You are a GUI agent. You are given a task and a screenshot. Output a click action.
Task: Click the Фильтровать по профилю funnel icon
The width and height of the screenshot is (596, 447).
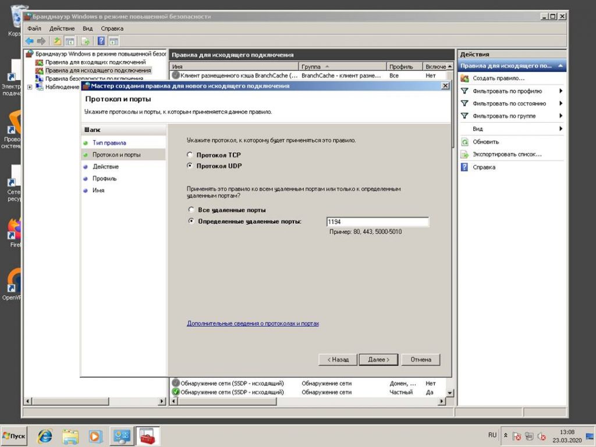464,91
